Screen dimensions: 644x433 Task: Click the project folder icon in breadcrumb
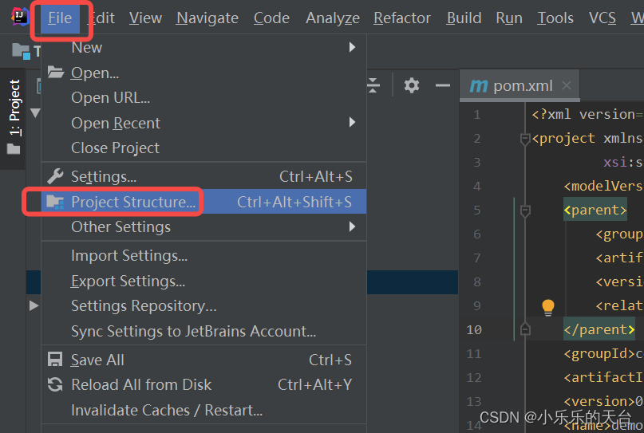[21, 51]
